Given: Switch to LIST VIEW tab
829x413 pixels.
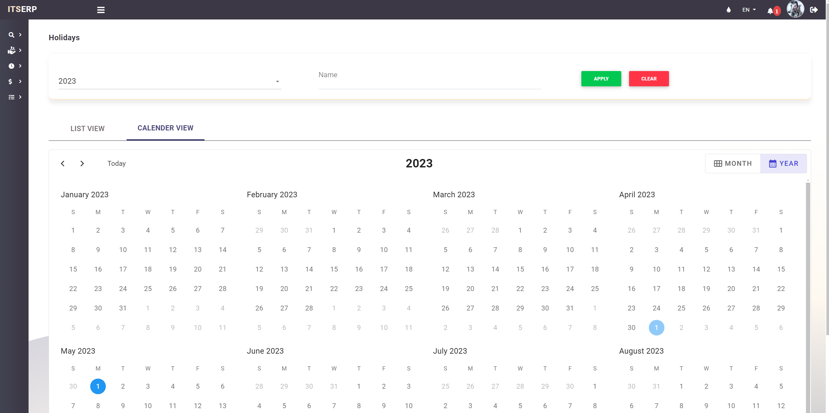Looking at the screenshot, I should tap(88, 128).
